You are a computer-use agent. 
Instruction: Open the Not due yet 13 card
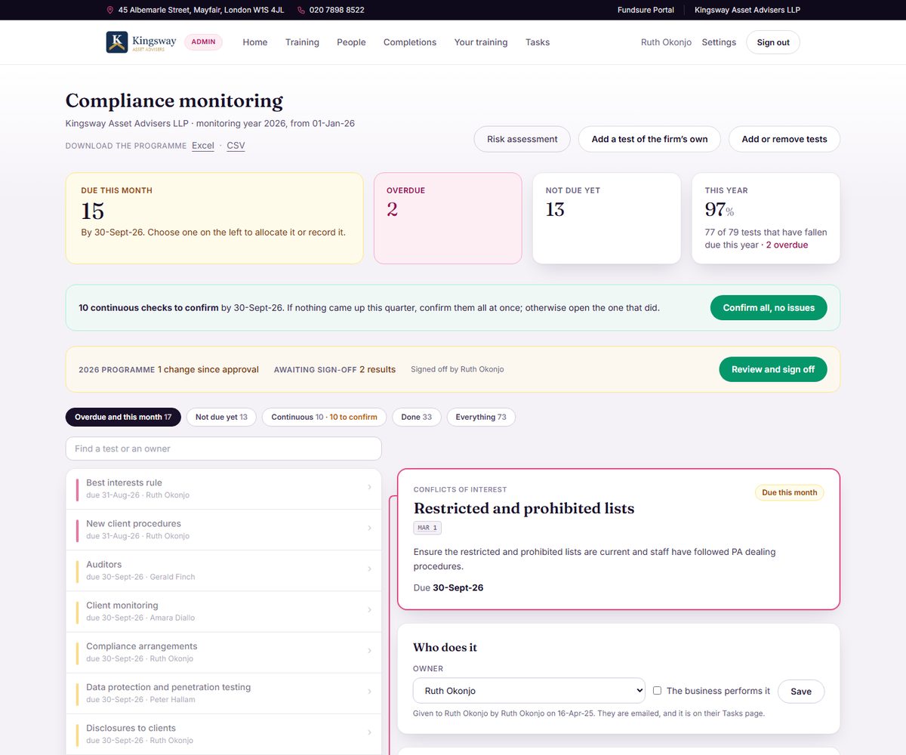click(607, 218)
